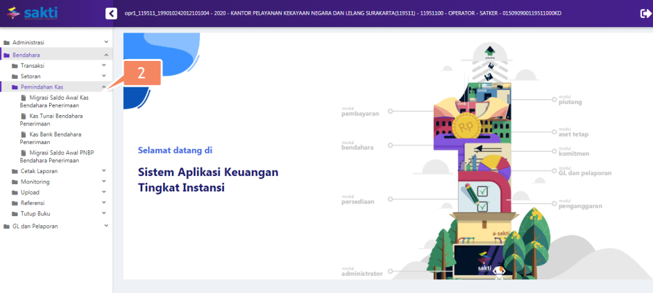This screenshot has width=653, height=293.
Task: Click the Kas Tunai Bendahara Penerimaan document icon
Action: [24, 116]
